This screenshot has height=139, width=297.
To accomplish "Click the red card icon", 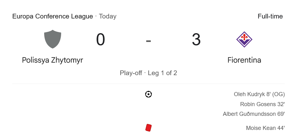I will (148, 128).
